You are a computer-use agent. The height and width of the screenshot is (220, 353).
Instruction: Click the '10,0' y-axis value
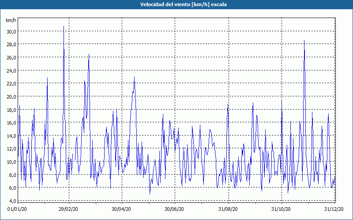coord(11,162)
